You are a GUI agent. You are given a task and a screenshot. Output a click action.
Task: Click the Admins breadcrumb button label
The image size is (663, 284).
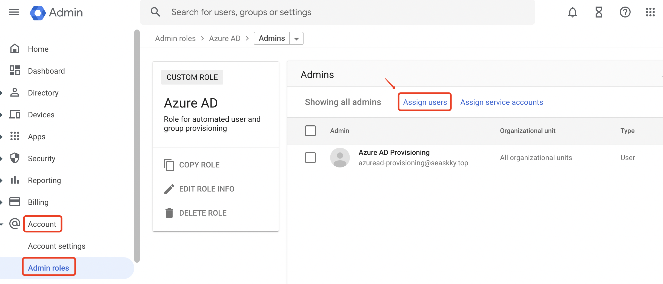272,38
